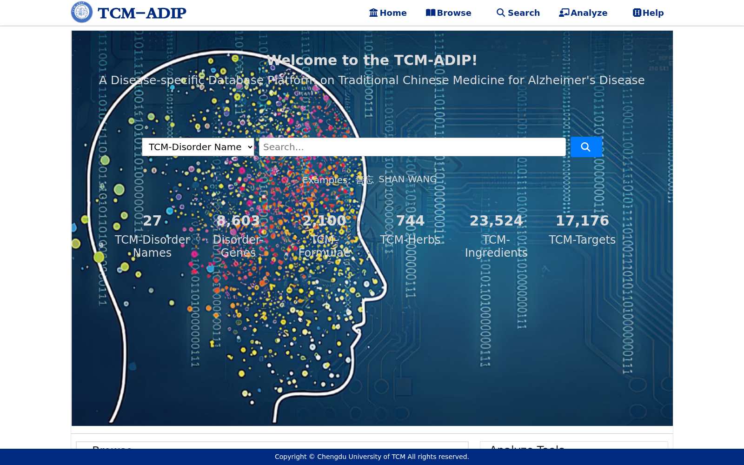This screenshot has width=744, height=465.
Task: Expand the TCM-Disorder Name dropdown
Action: pyautogui.click(x=198, y=147)
